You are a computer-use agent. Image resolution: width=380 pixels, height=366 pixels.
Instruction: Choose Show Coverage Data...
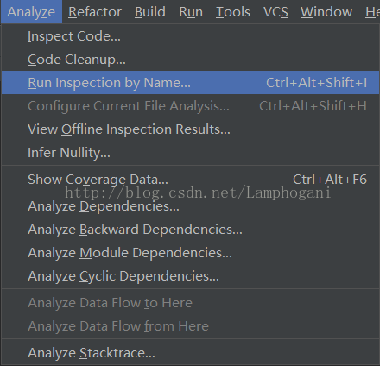coord(190,180)
